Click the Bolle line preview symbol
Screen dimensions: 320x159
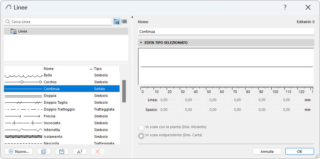pyautogui.click(x=23, y=76)
